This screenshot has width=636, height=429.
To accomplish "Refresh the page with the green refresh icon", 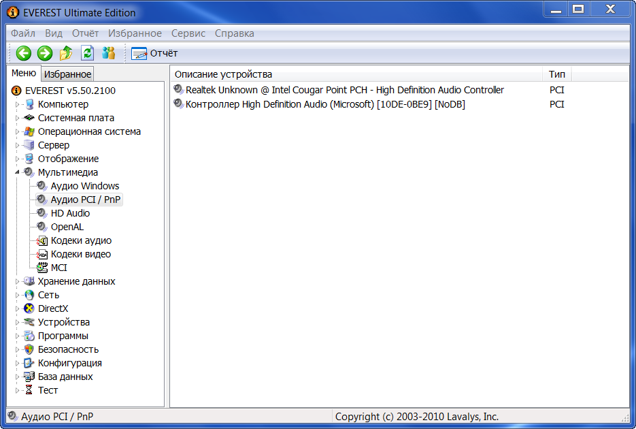I will (x=88, y=53).
